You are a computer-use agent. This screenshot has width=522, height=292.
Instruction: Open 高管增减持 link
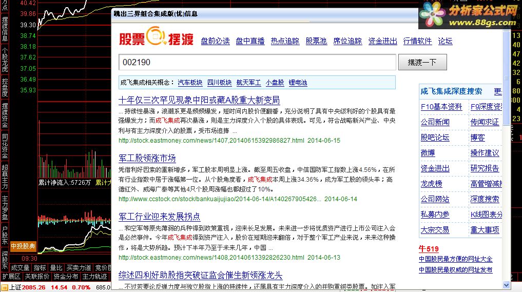click(x=486, y=184)
